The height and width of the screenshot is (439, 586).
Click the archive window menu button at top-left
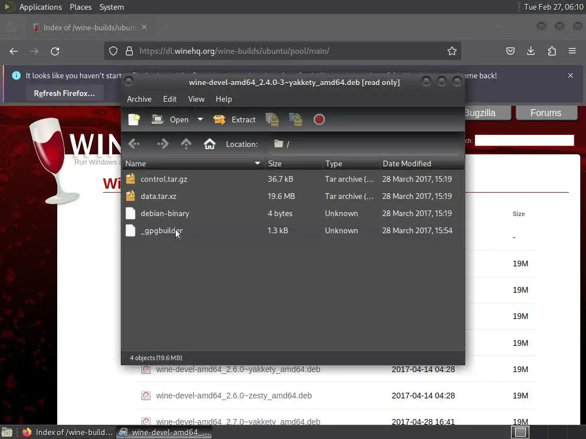tap(129, 81)
